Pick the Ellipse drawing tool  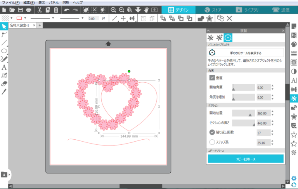click(x=4, y=51)
